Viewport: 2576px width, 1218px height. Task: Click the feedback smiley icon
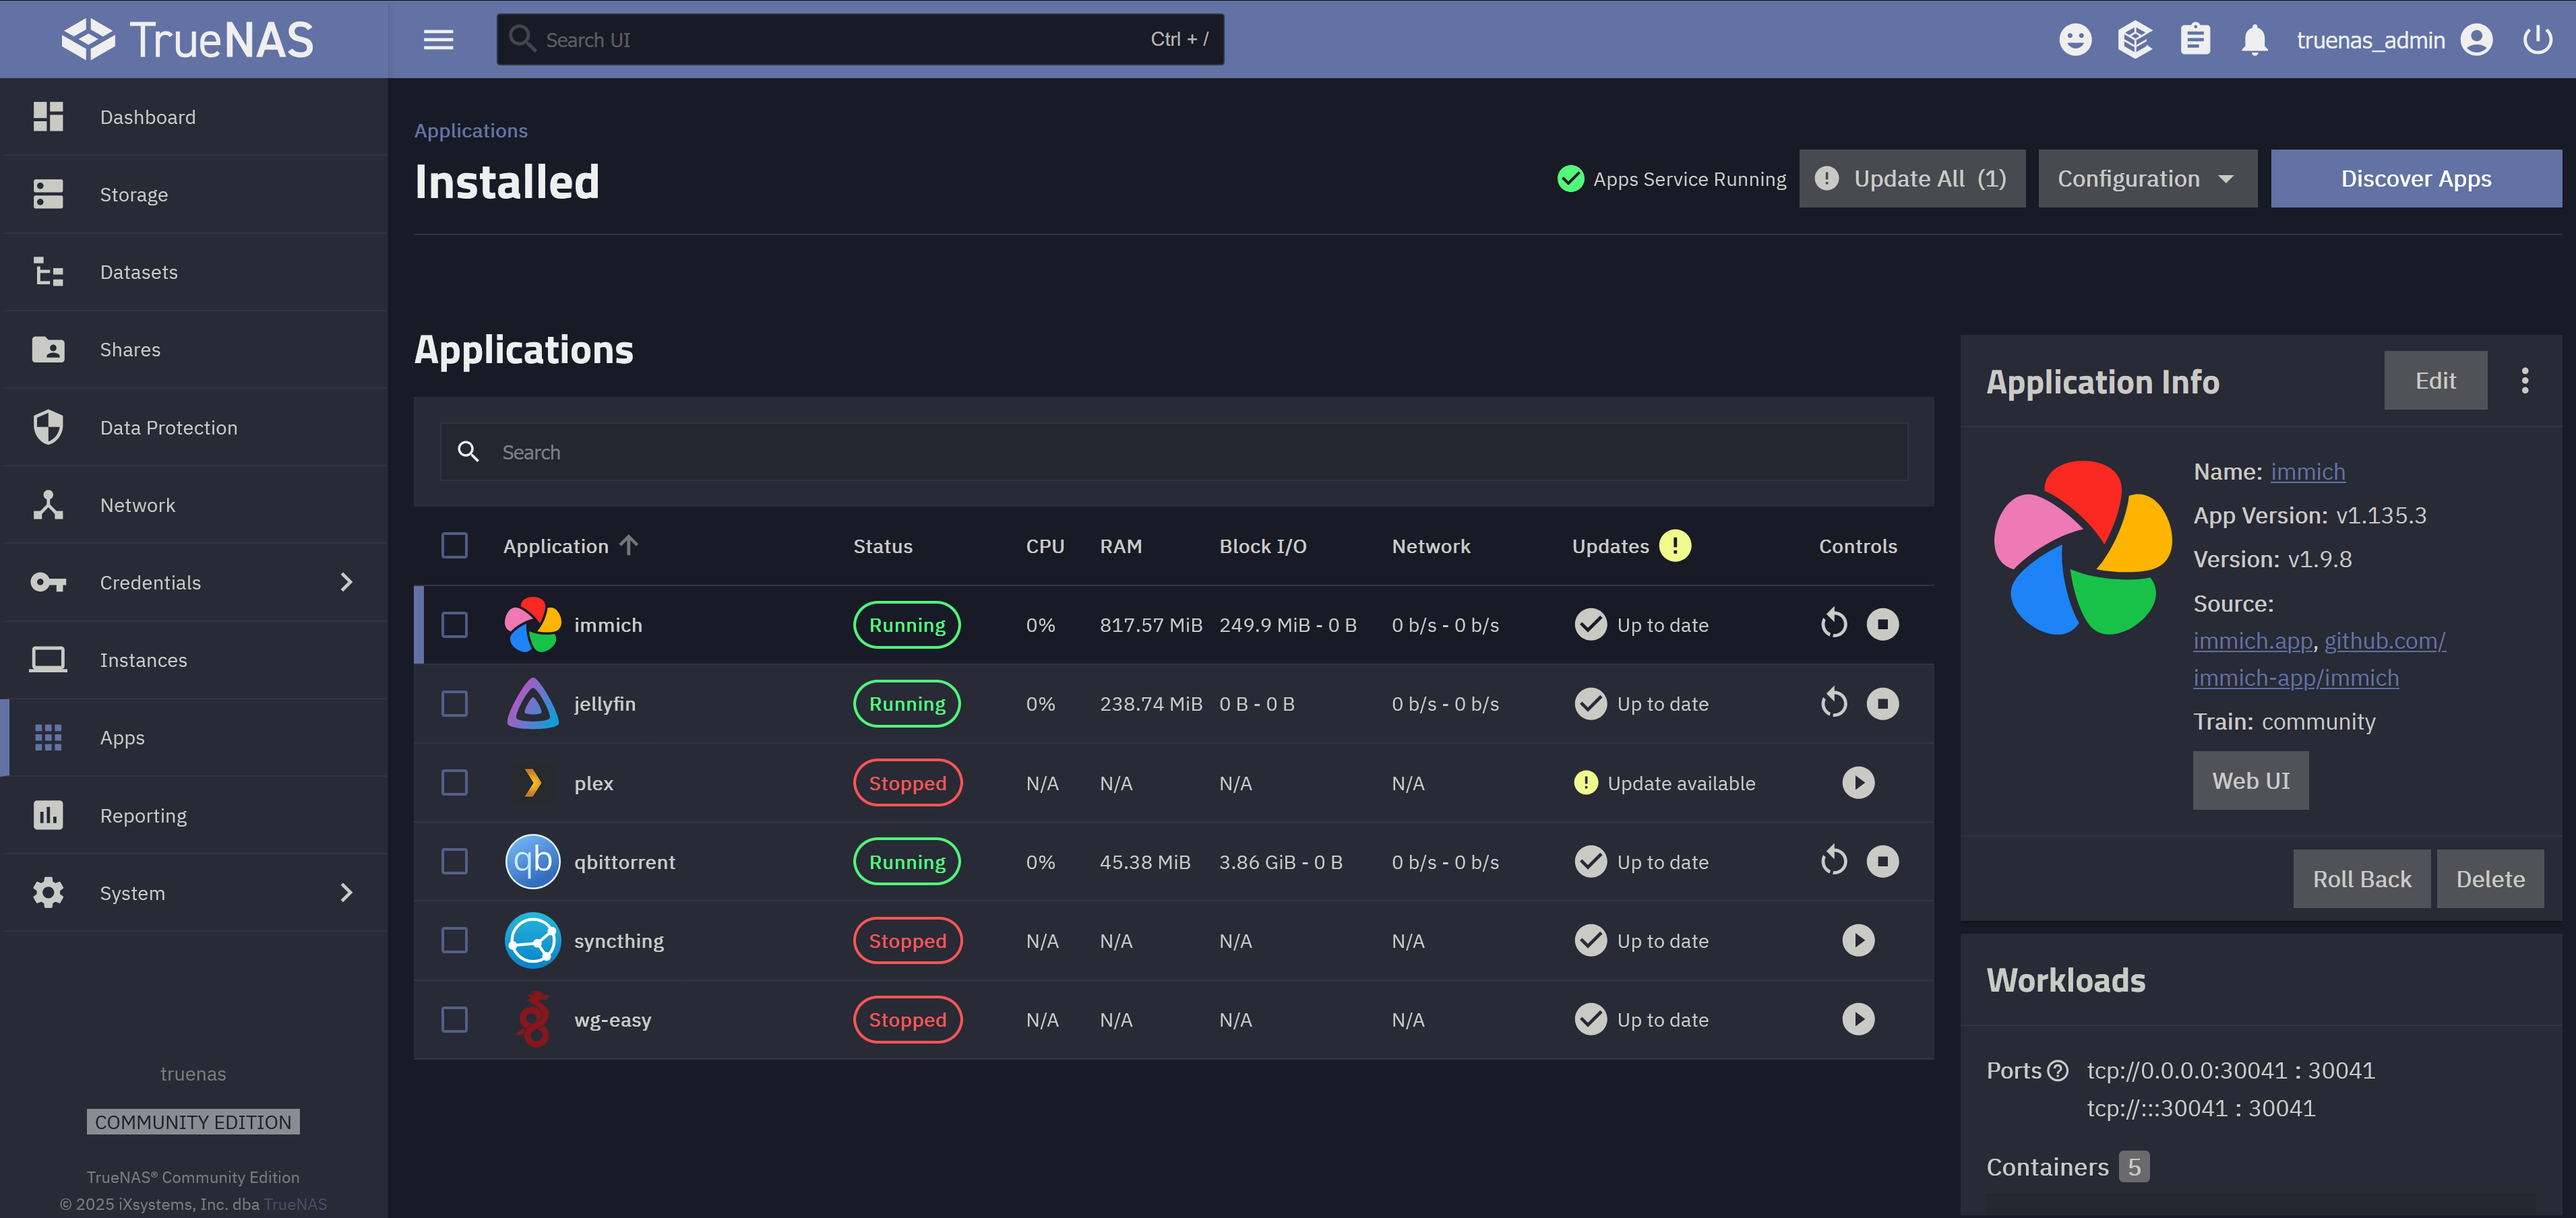pos(2075,40)
